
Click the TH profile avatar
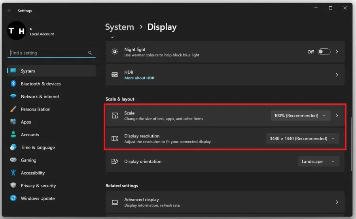tap(16, 30)
